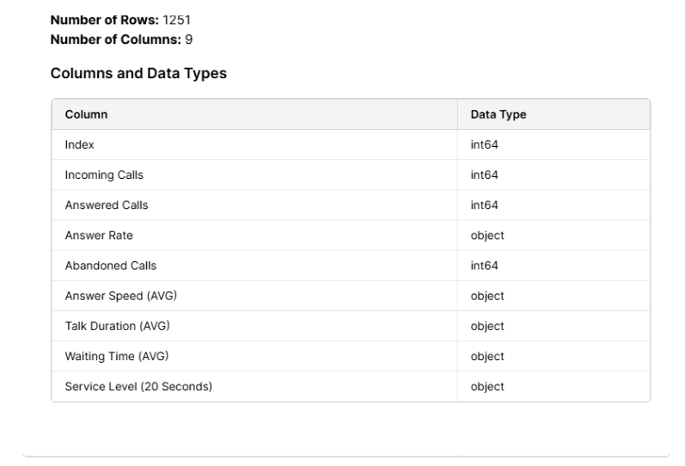Click the 'Data Type' table header
685x466 pixels.
(x=498, y=114)
